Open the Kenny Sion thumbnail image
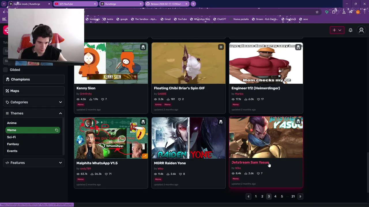Image resolution: width=369 pixels, height=207 pixels. [x=111, y=63]
